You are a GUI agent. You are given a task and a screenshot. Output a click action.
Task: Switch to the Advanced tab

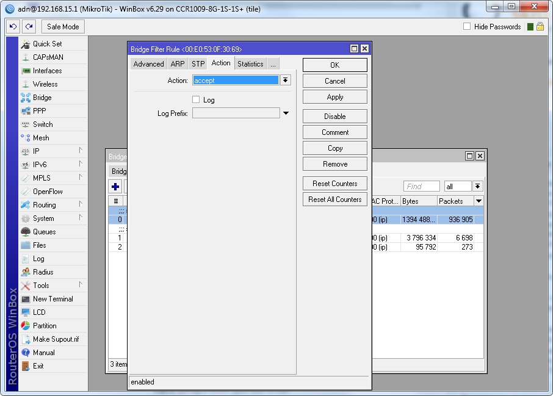[148, 64]
